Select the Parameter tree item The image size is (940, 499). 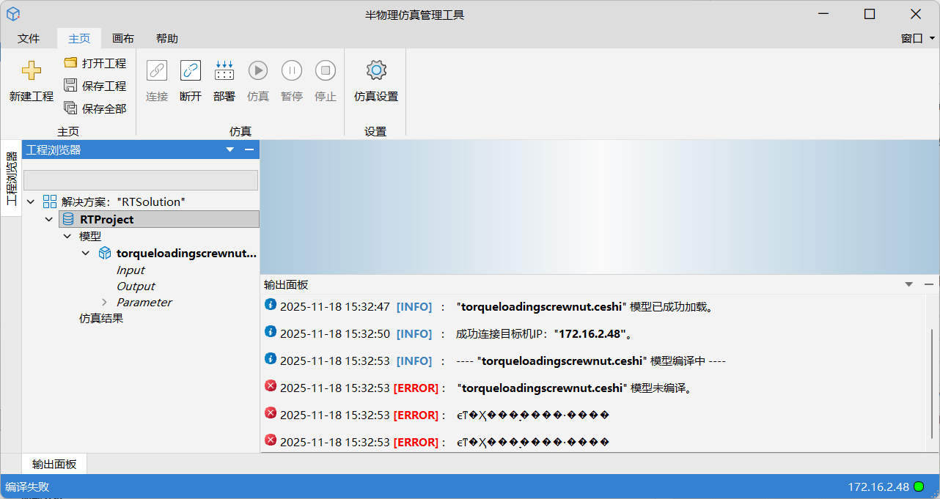click(x=144, y=302)
